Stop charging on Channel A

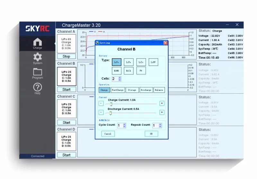(66, 56)
